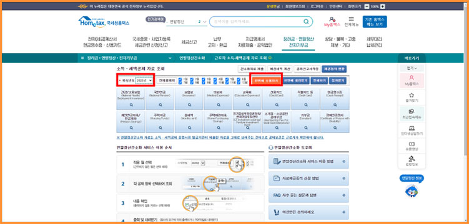Open the Debit Card data tile
This screenshot has height=224, width=469.
click(x=305, y=98)
